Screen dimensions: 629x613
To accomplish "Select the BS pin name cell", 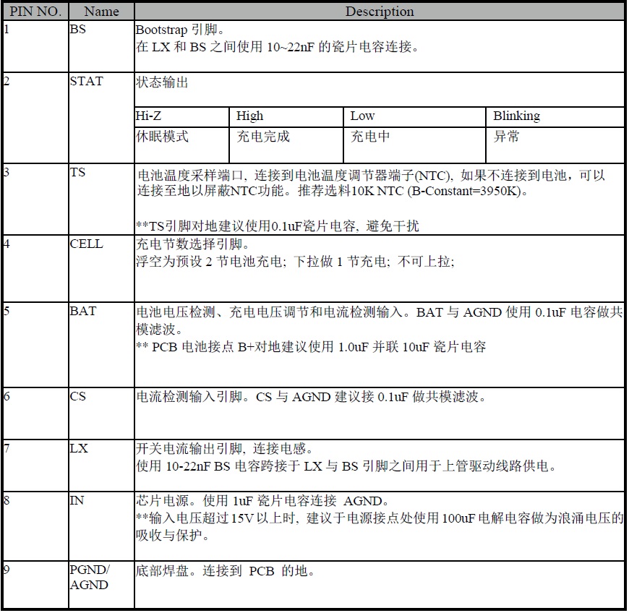I will coord(78,30).
